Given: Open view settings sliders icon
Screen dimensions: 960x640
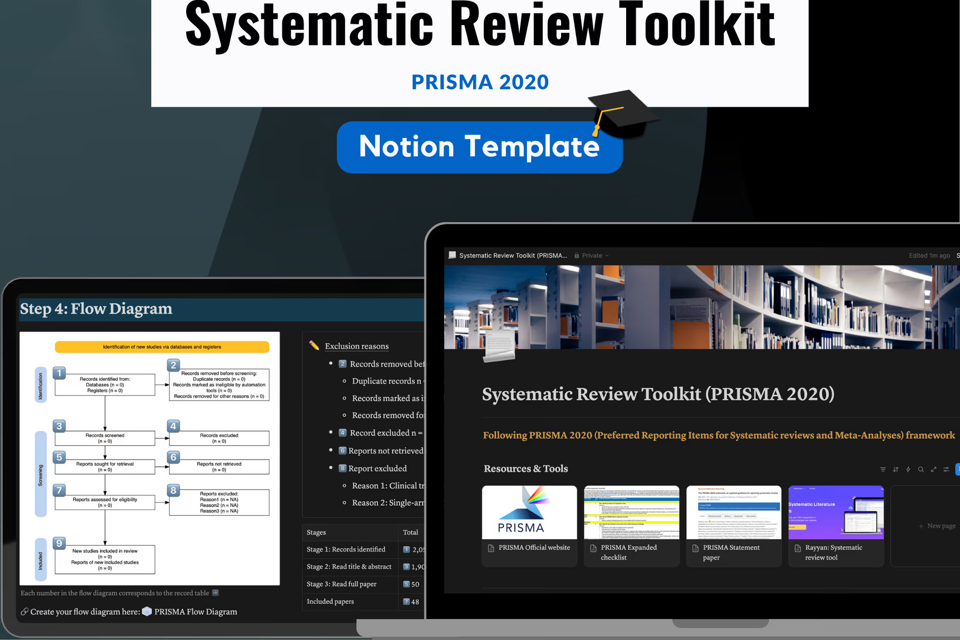Looking at the screenshot, I should point(946,469).
